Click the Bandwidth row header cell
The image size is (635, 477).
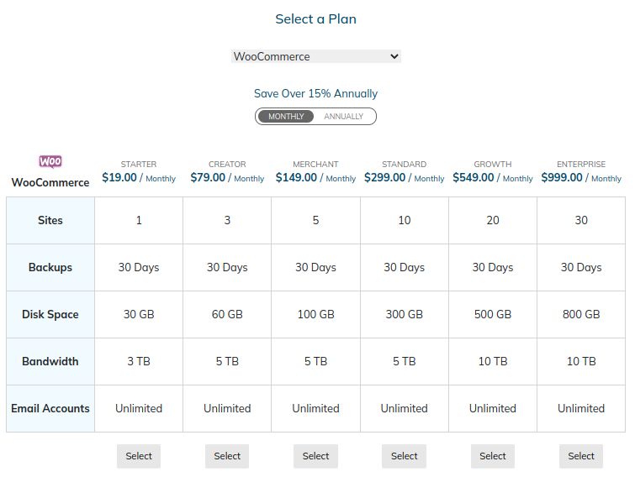point(50,361)
